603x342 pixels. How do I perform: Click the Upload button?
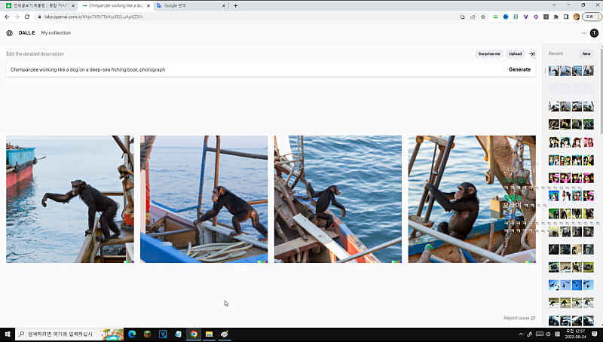(x=516, y=53)
